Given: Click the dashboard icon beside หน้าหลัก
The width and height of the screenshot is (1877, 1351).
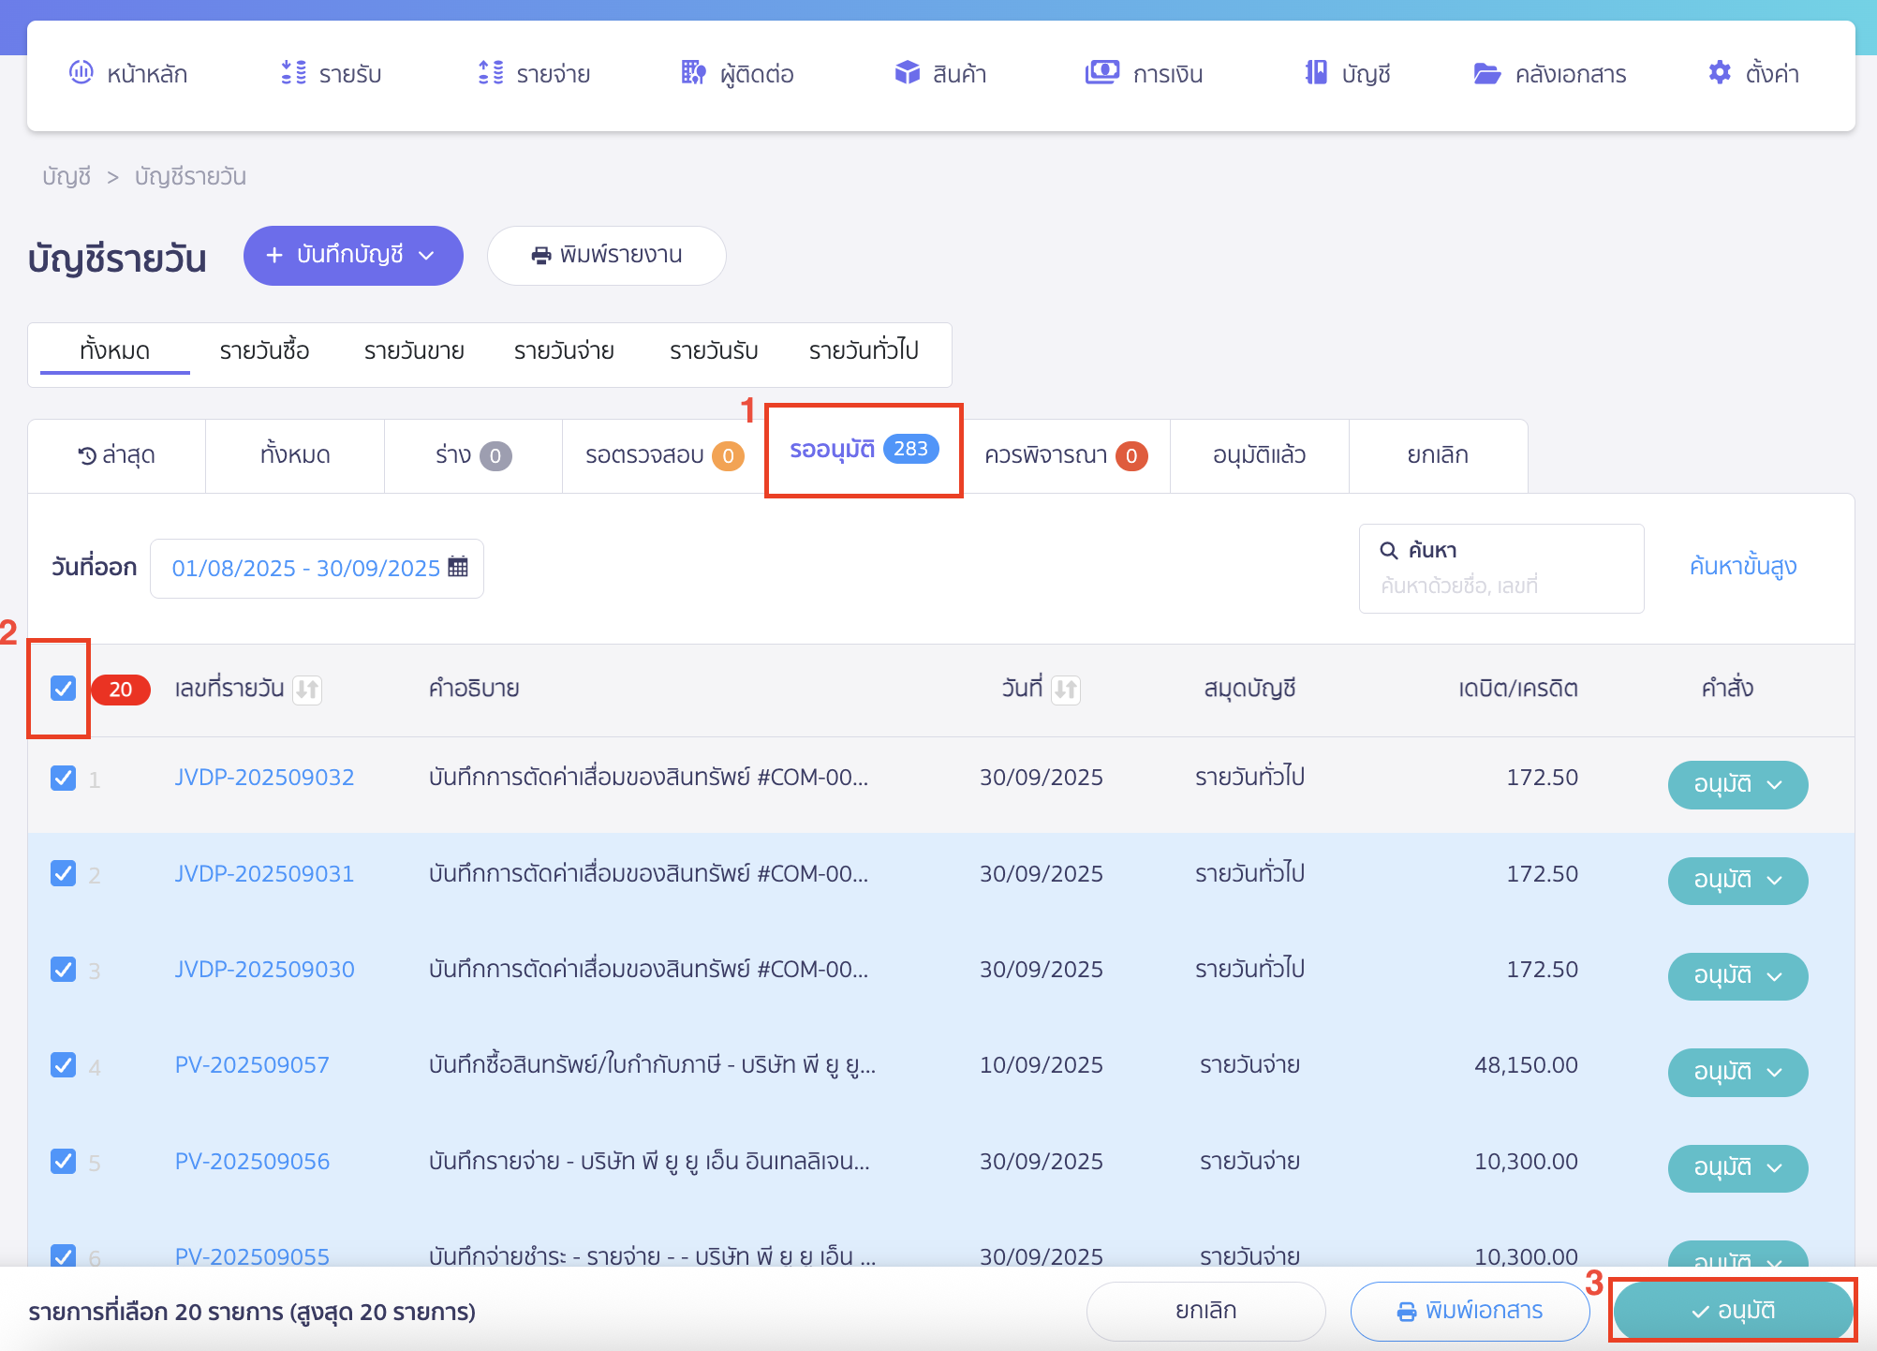Looking at the screenshot, I should tap(81, 72).
